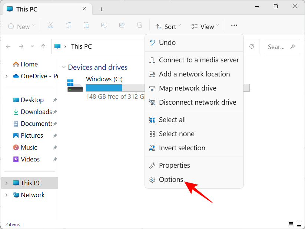Image resolution: width=305 pixels, height=229 pixels.
Task: Switch to large thumbnails view in the status bar
Action: coord(299,224)
